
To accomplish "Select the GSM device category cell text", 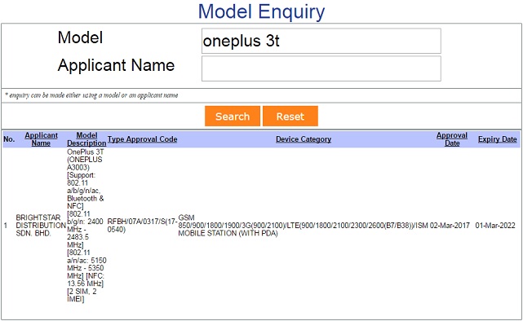I will coord(303,226).
